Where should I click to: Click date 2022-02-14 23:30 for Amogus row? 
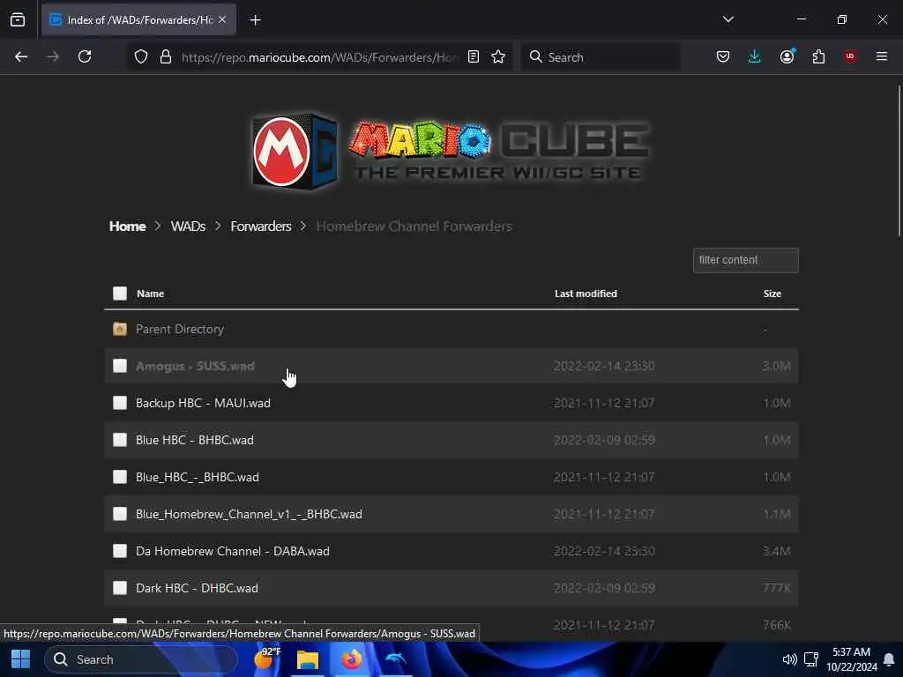click(604, 366)
